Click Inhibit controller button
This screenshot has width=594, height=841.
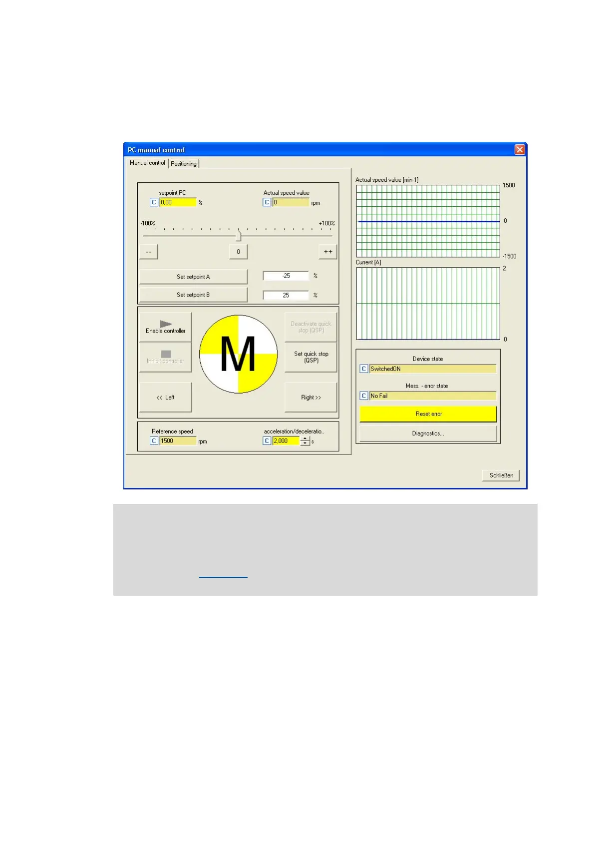165,357
